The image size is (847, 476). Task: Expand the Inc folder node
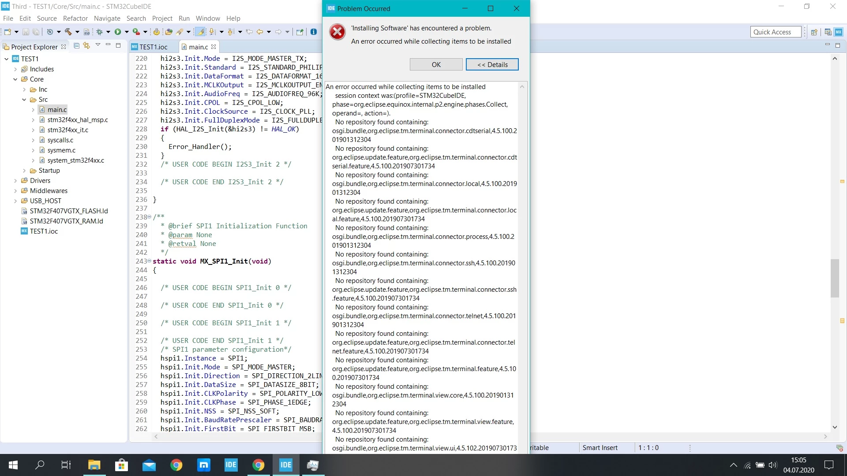click(x=24, y=89)
